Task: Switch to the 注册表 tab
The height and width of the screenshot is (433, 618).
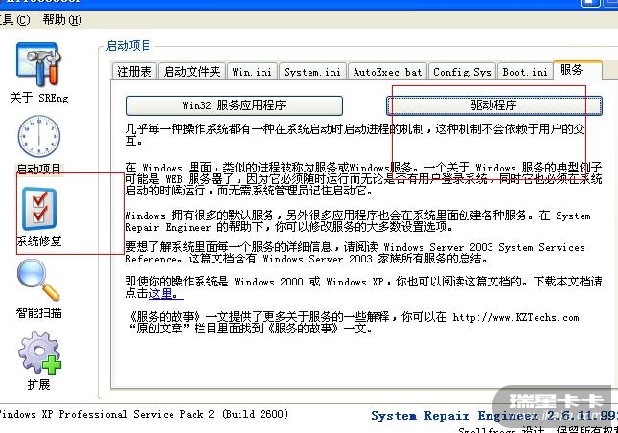Action: (x=134, y=71)
